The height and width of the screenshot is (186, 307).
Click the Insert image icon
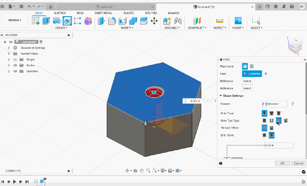tap(238, 21)
